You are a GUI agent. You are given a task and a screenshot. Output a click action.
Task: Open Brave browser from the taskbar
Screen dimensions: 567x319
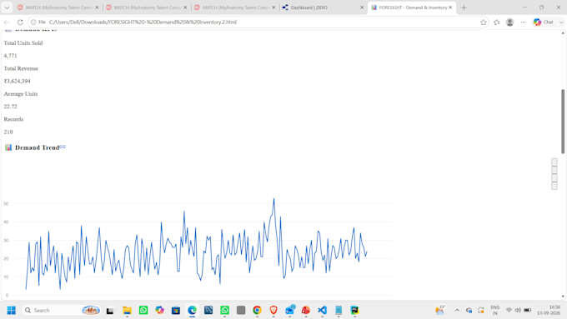point(273,311)
